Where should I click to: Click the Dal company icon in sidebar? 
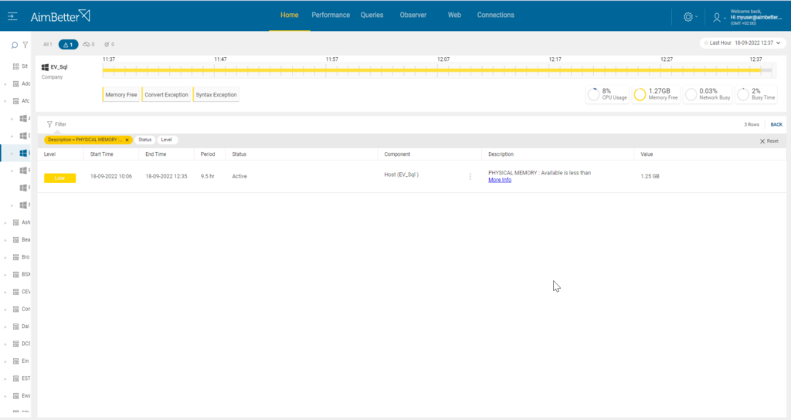(x=15, y=327)
